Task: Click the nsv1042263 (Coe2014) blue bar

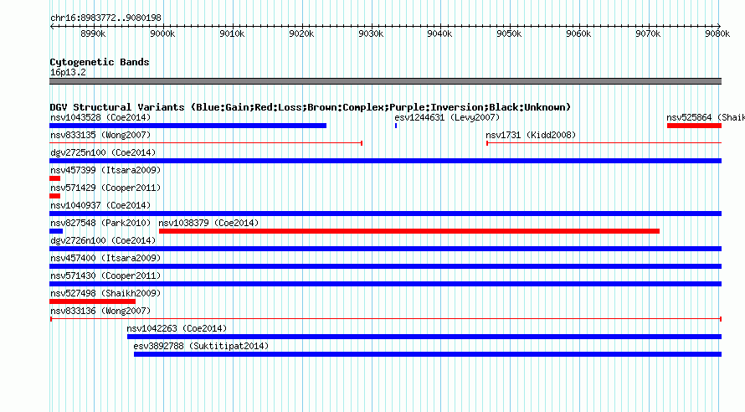Action: pyautogui.click(x=424, y=337)
